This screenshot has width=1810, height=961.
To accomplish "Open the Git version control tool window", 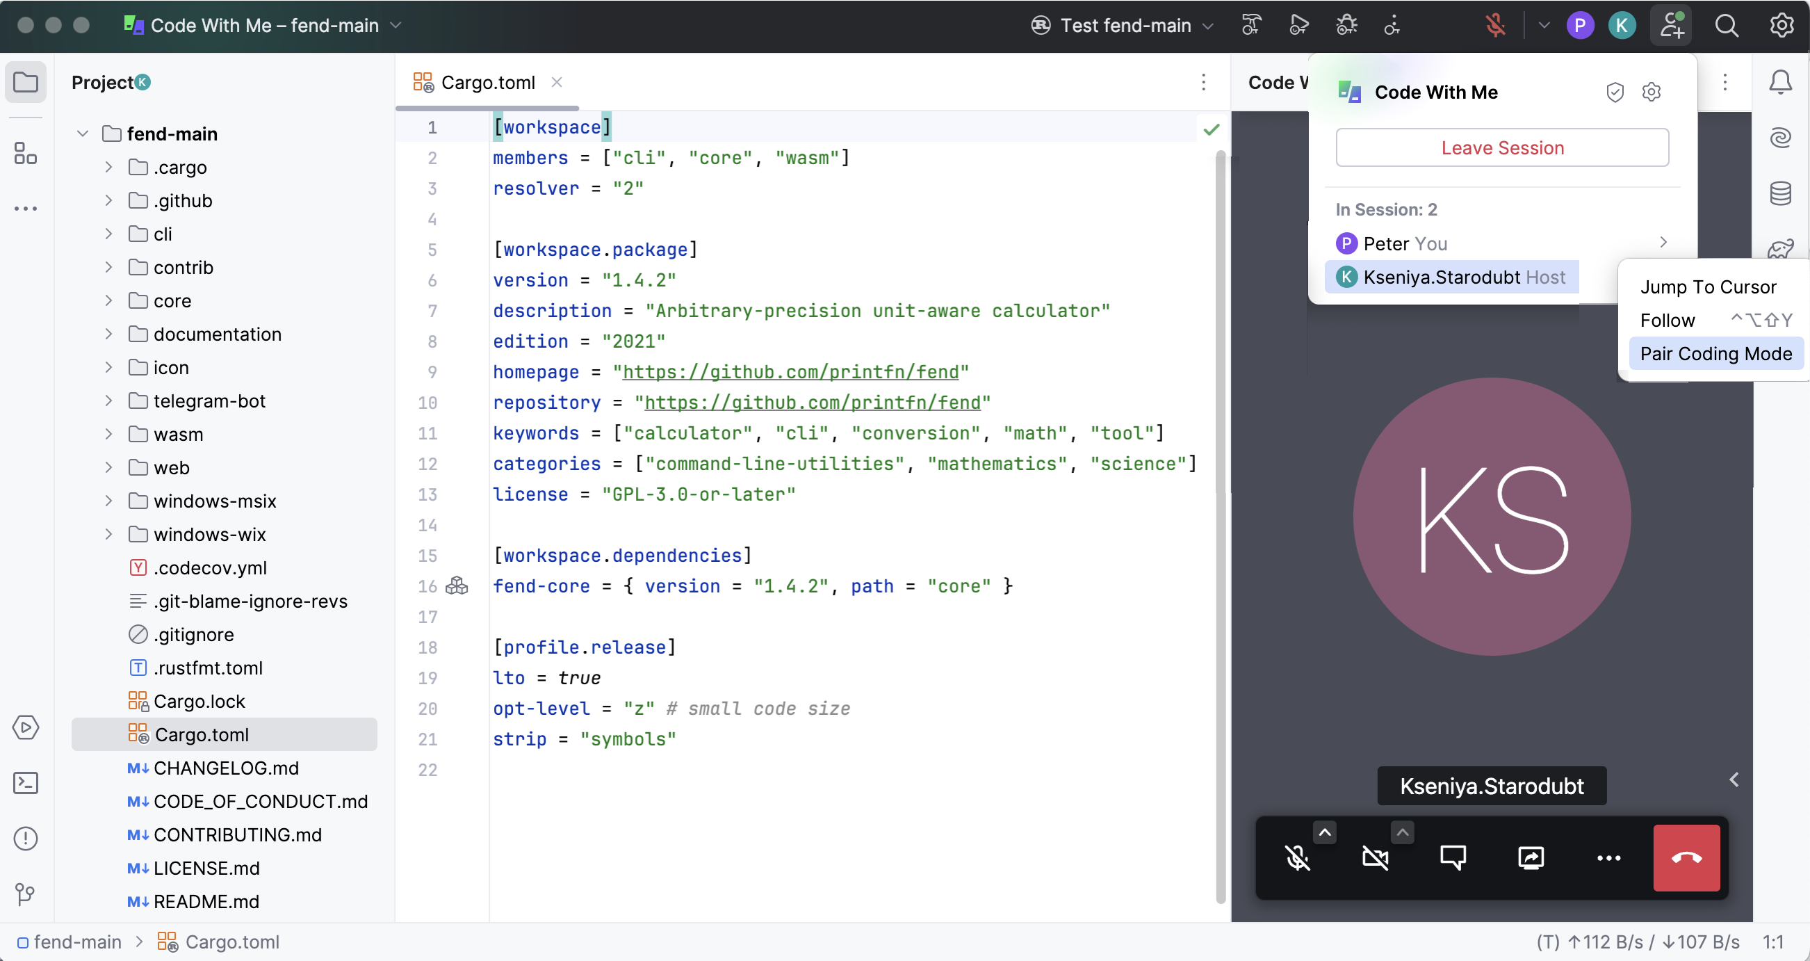I will [26, 894].
